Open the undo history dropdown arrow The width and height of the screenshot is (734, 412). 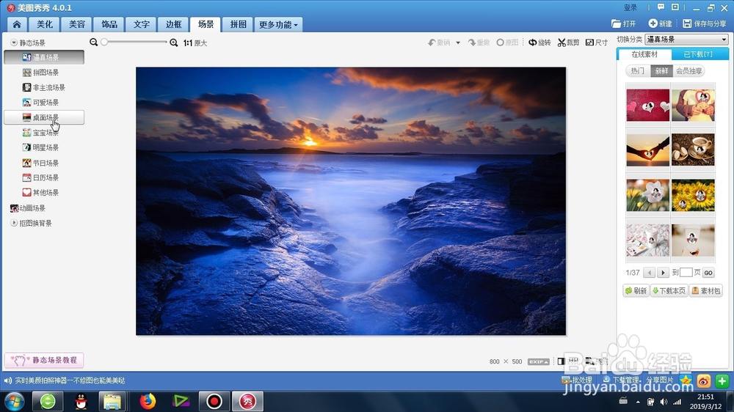point(458,43)
